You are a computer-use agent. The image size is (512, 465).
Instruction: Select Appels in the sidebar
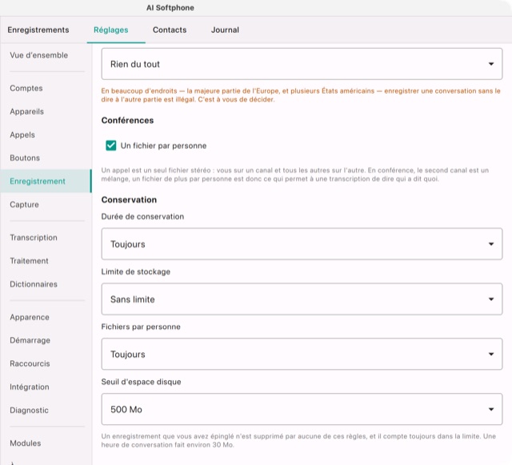coord(46,134)
